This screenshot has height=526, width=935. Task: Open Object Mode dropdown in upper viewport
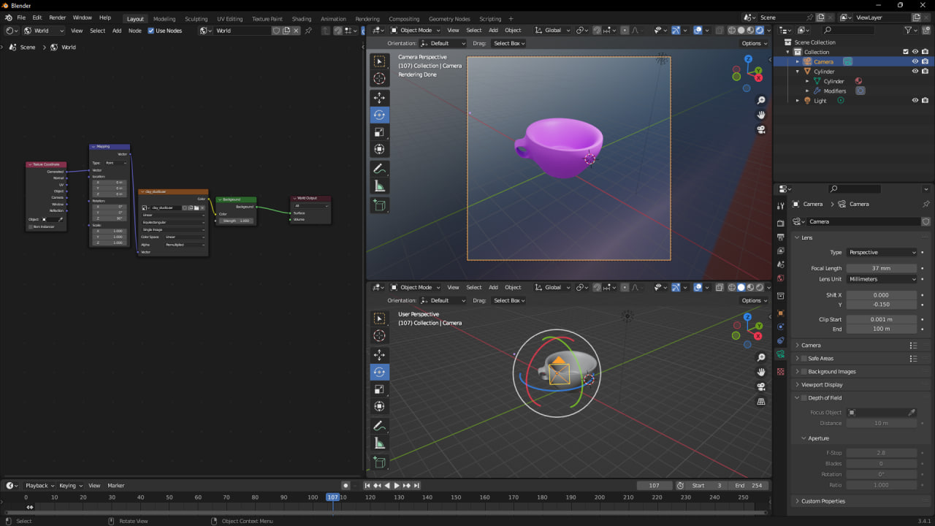click(x=415, y=30)
